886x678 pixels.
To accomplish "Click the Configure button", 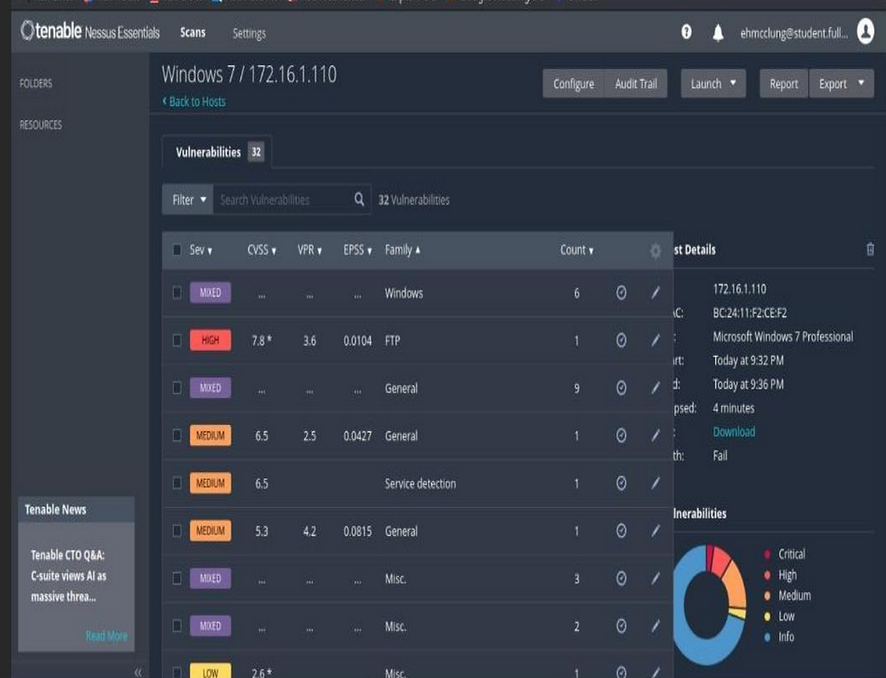I will pyautogui.click(x=573, y=83).
